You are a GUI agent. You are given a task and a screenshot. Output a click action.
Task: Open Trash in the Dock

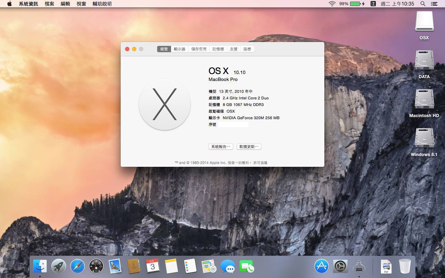tap(405, 267)
